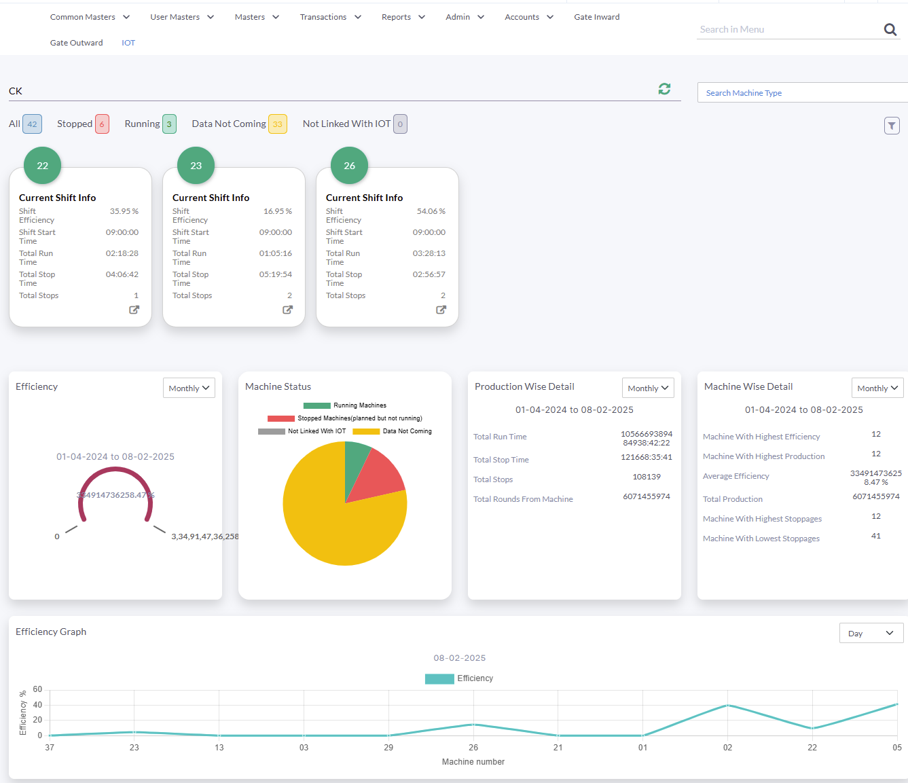Open the Transactions menu
The width and height of the screenshot is (908, 783).
tap(330, 17)
